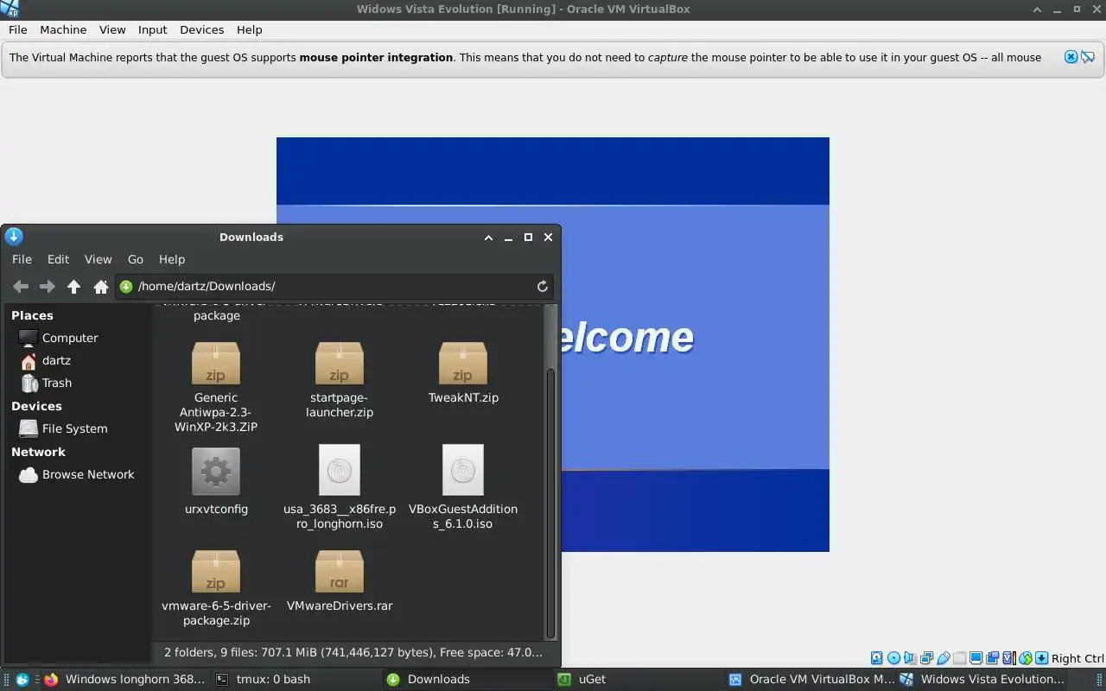The image size is (1106, 691).
Task: Dismiss the mouse integration notification
Action: (1071, 57)
